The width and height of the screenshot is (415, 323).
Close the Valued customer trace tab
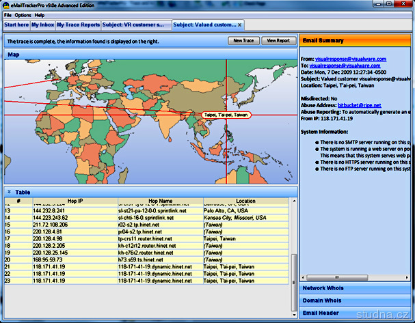tap(239, 25)
